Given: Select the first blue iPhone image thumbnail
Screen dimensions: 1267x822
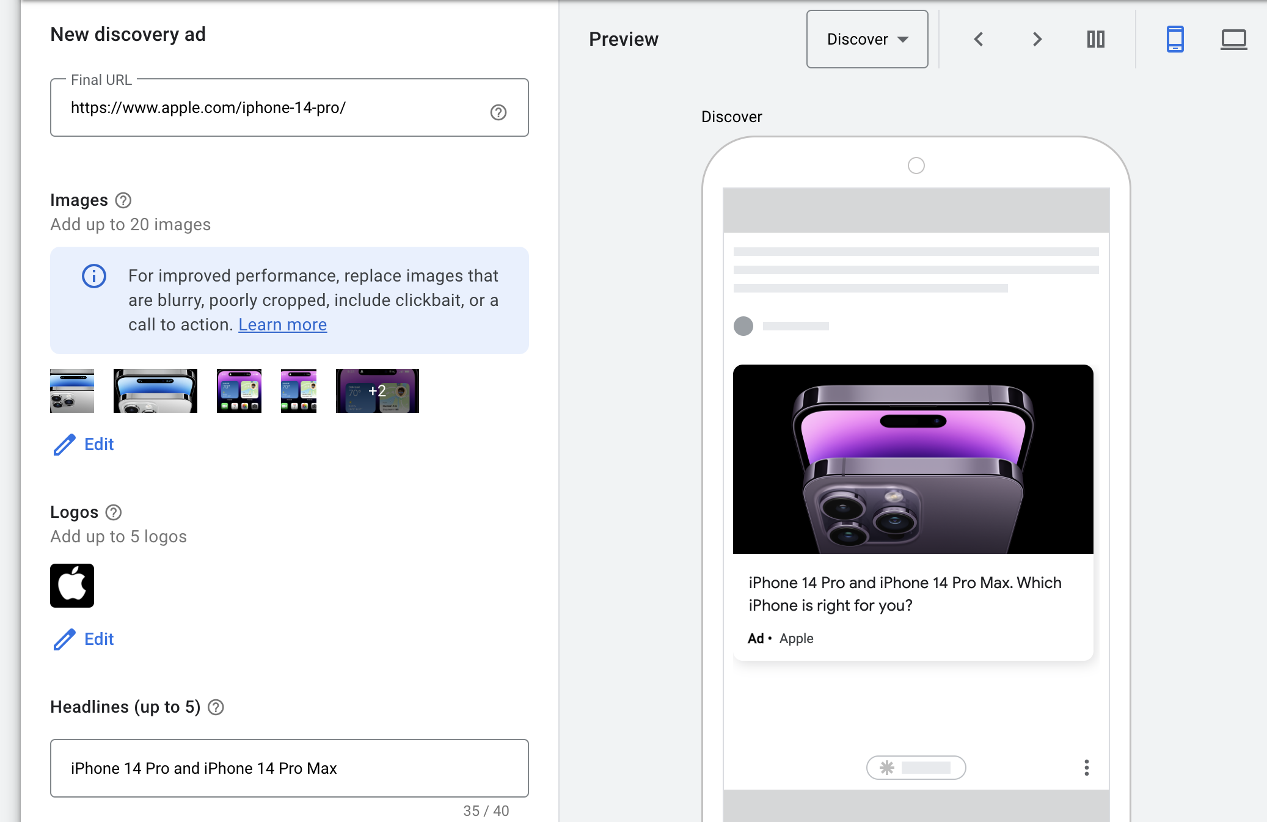Looking at the screenshot, I should 72,391.
